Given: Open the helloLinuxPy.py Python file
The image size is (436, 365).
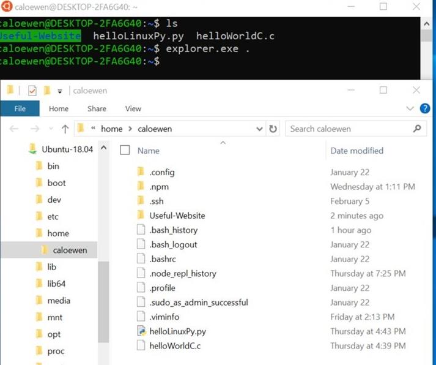Looking at the screenshot, I should 177,331.
